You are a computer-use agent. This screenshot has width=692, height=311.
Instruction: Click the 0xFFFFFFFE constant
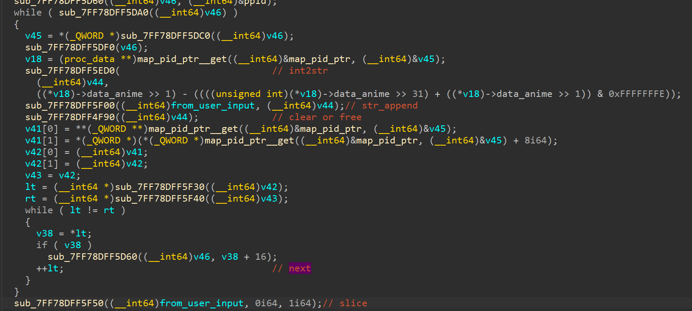click(636, 94)
